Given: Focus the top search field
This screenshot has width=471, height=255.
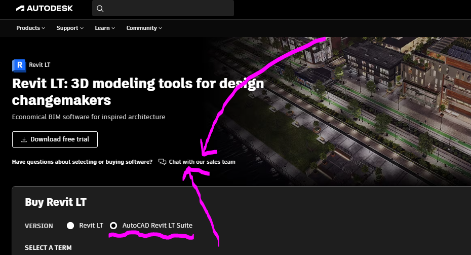Looking at the screenshot, I should (x=163, y=8).
